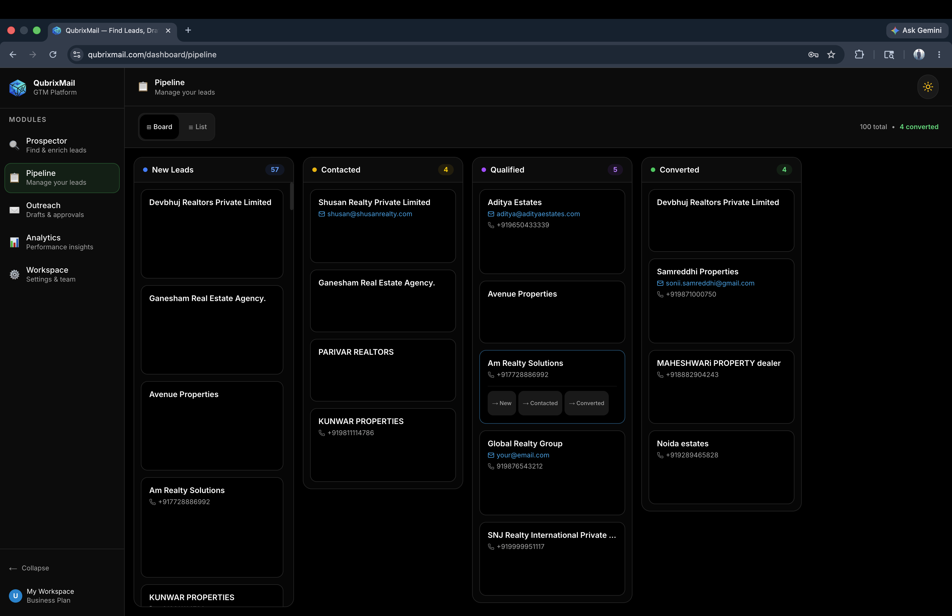Click Ask Gemini button
The height and width of the screenshot is (616, 952).
tap(917, 30)
